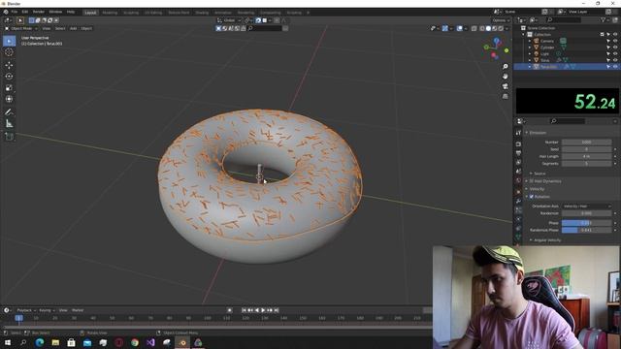The width and height of the screenshot is (621, 349).
Task: Choose the Scale tool
Action: tap(9, 88)
